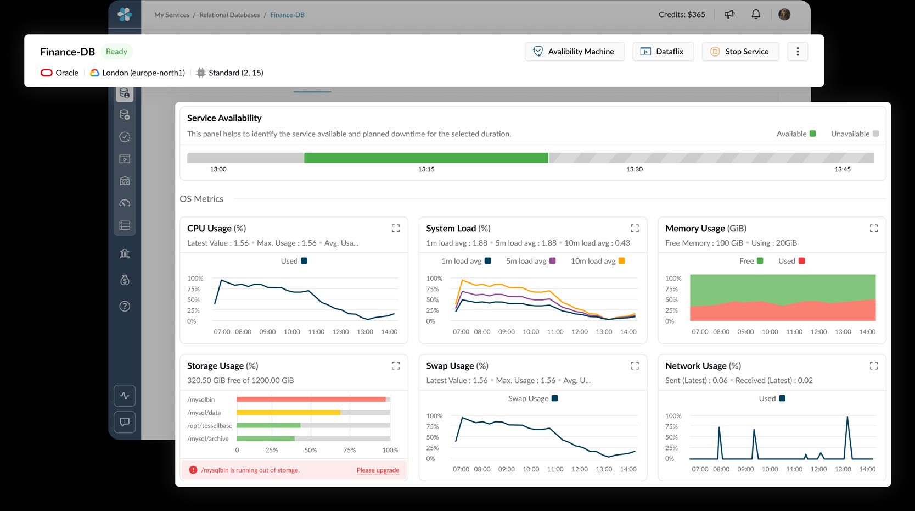This screenshot has height=511, width=915.
Task: Open the performance gauge sidebar icon
Action: pyautogui.click(x=125, y=203)
